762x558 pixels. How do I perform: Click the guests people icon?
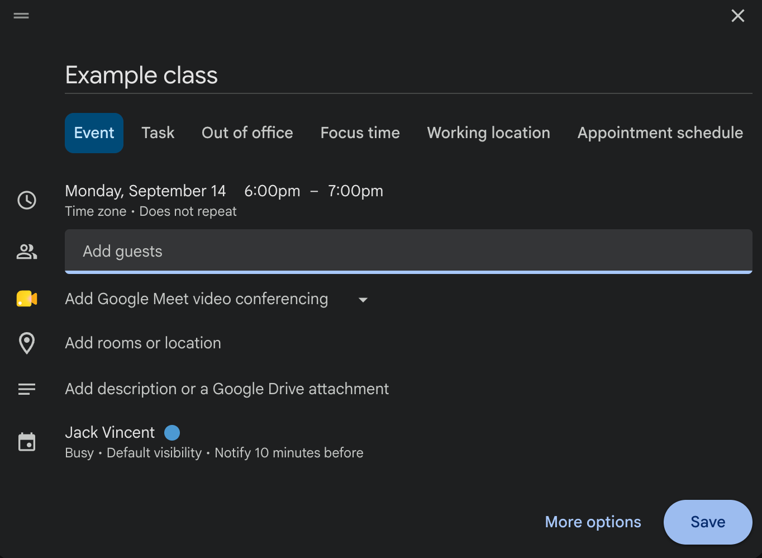(27, 252)
